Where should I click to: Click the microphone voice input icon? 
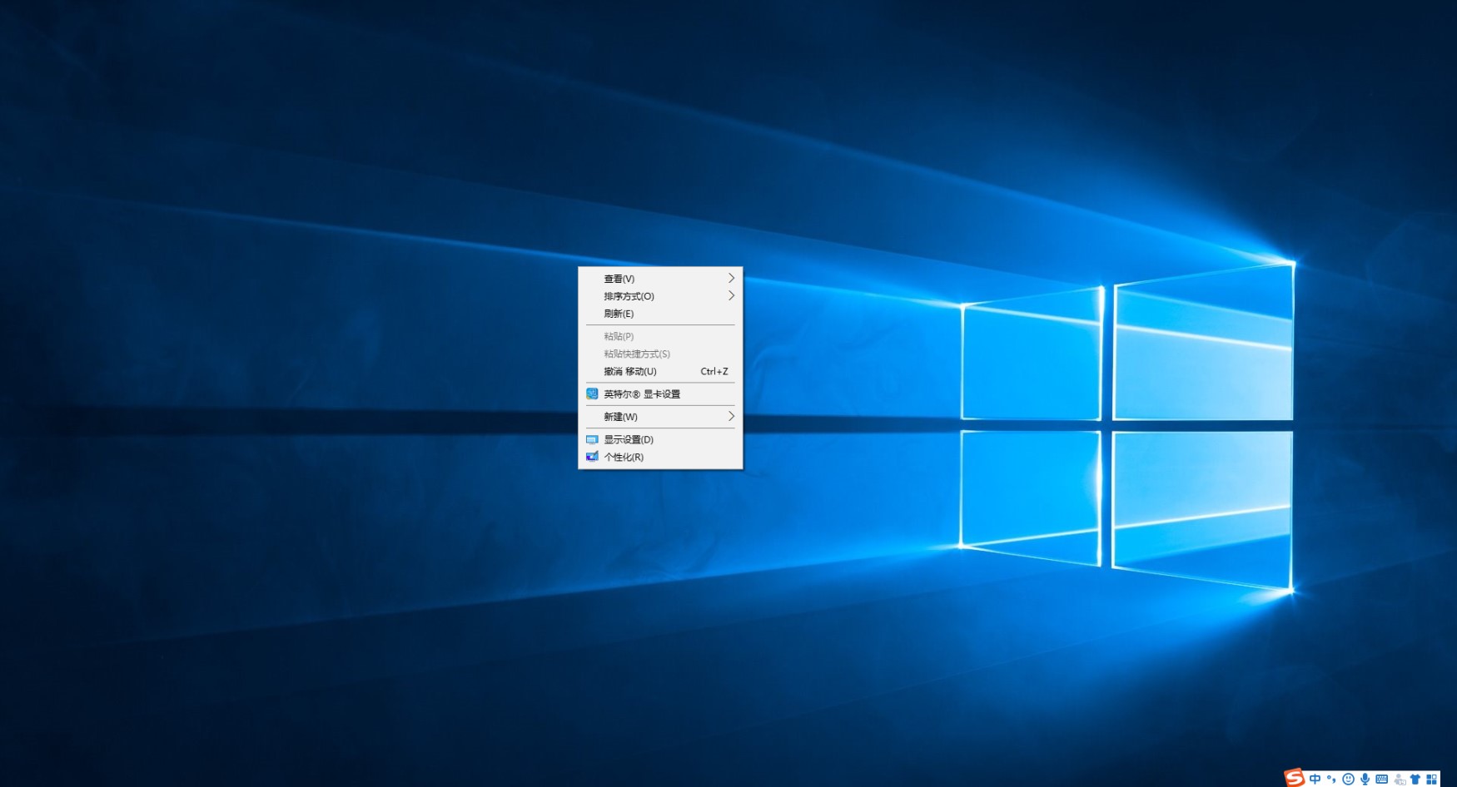(x=1365, y=780)
